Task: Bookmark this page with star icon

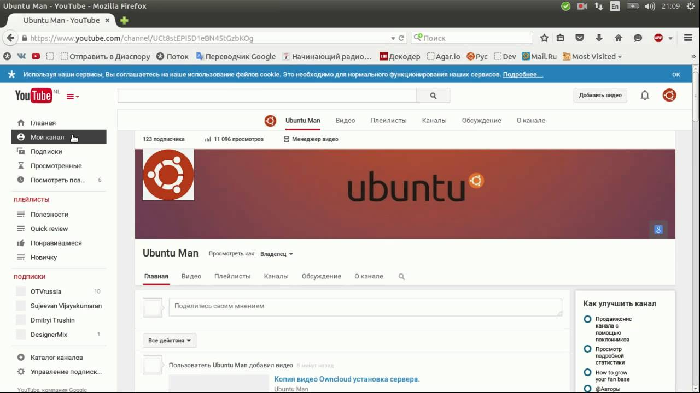Action: click(544, 38)
